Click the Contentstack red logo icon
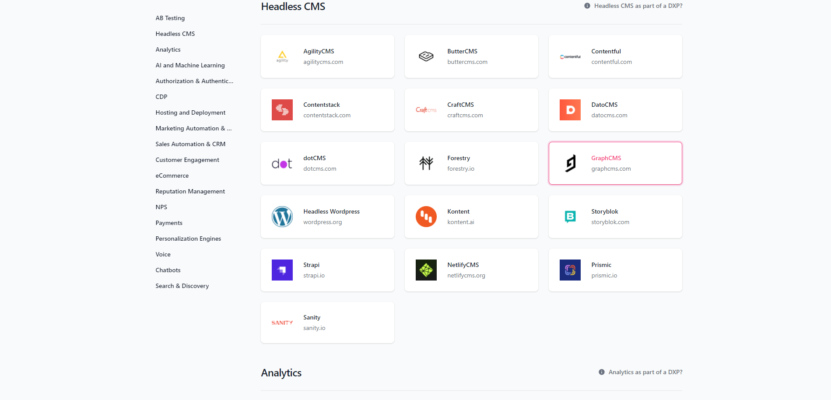The height and width of the screenshot is (400, 831). point(282,110)
